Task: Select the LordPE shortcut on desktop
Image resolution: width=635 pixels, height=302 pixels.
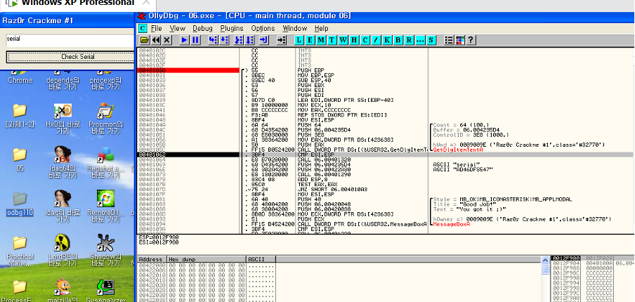Action: pos(63,249)
